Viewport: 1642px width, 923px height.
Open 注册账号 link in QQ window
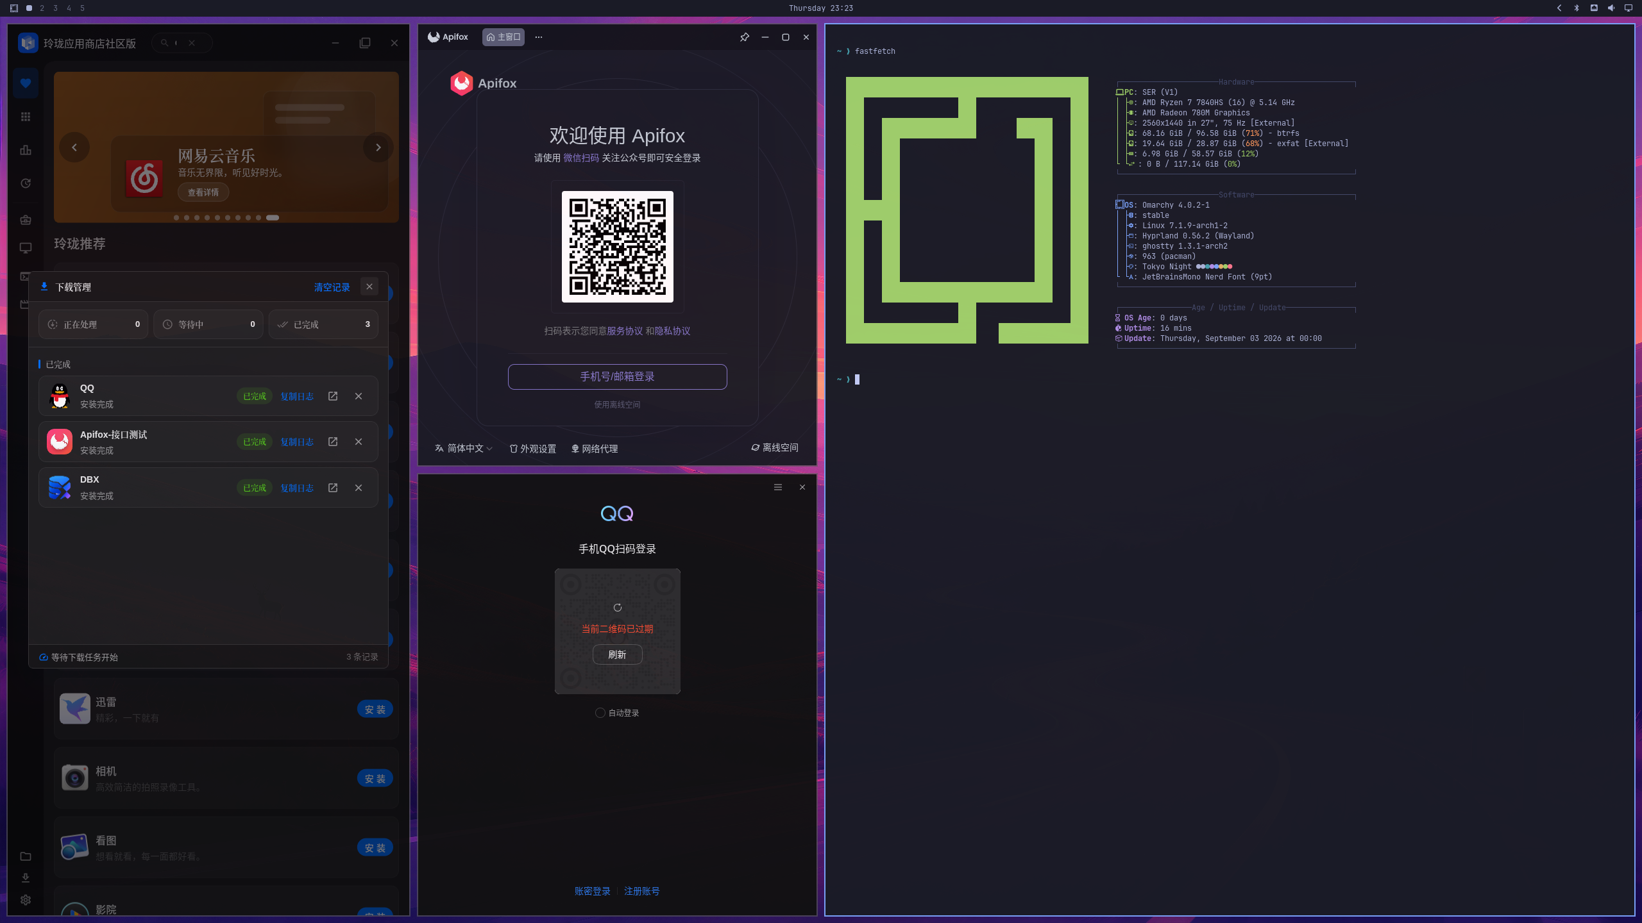tap(641, 892)
